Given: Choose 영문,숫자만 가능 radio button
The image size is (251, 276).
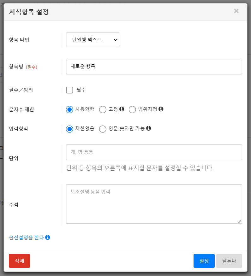Looking at the screenshot, I should (103, 129).
